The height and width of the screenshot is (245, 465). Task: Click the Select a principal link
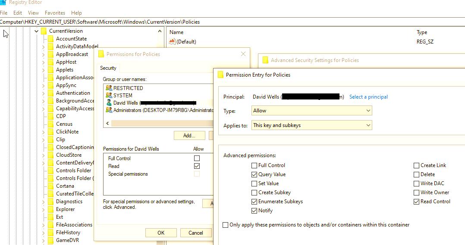[x=368, y=97]
